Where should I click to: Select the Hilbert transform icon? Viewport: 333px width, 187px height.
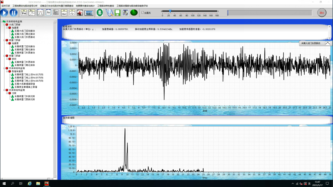[x=64, y=13]
